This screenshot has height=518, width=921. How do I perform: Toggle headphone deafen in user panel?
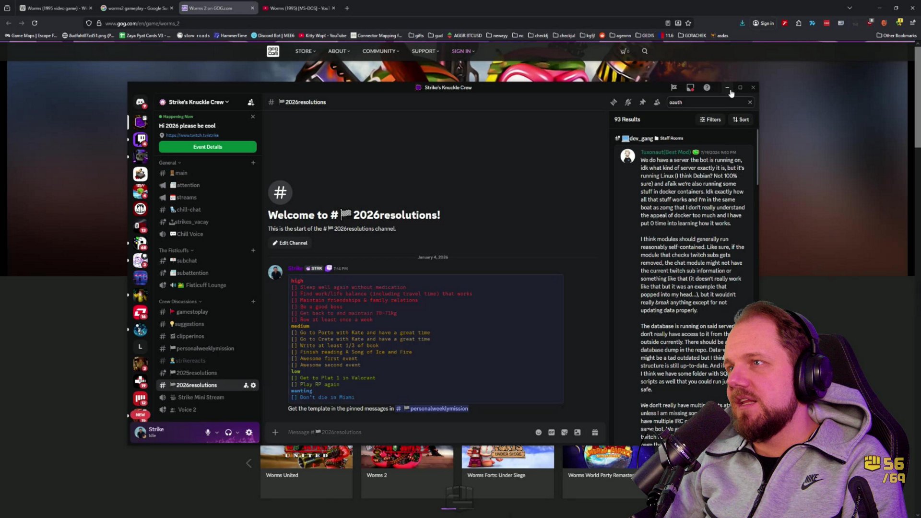228,432
